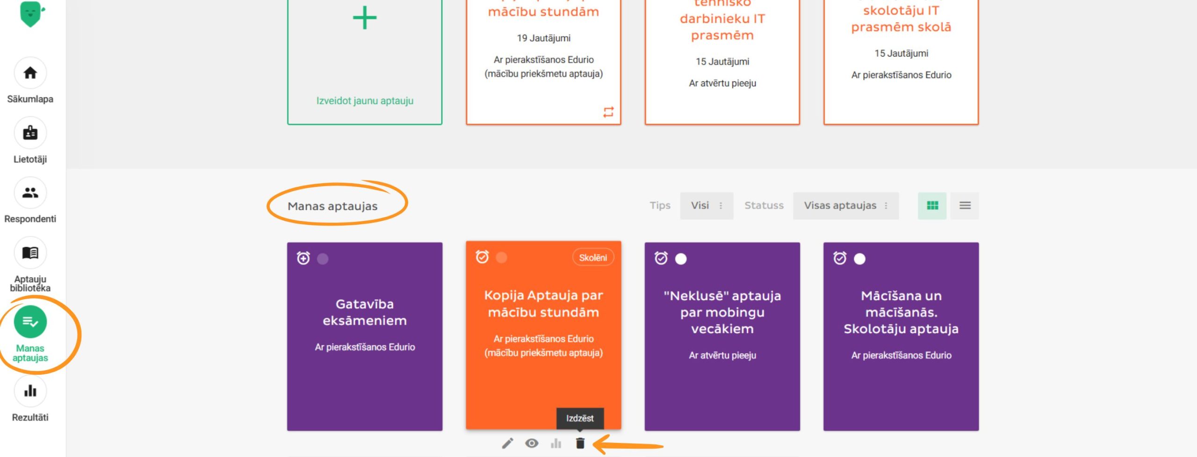Click the trash can delete icon
This screenshot has height=457, width=1197.
tap(580, 443)
